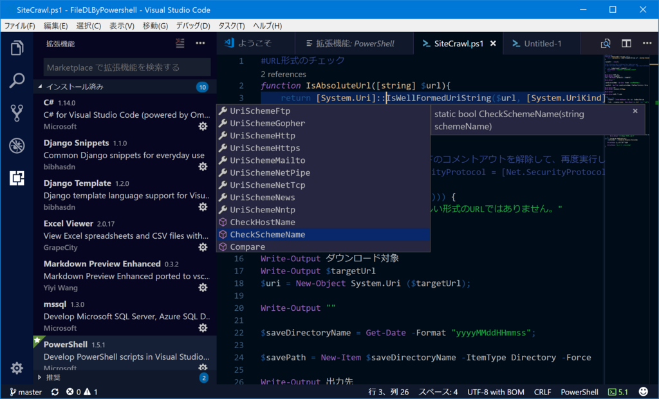Open the Debug view icon
Image resolution: width=659 pixels, height=399 pixels.
17,145
